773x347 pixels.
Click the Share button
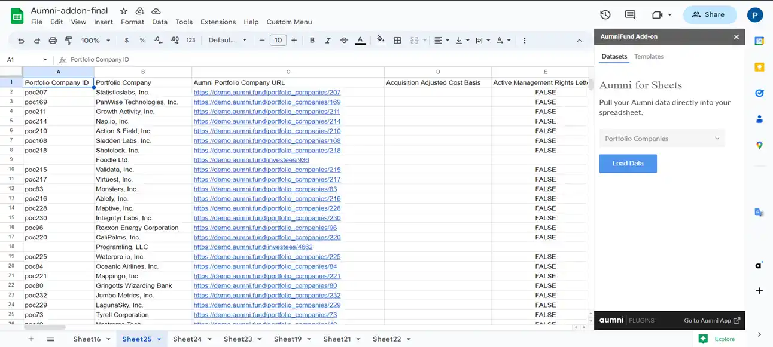pos(710,15)
